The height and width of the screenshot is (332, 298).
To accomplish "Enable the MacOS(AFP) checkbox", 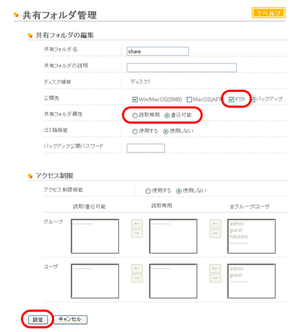I will (x=189, y=99).
